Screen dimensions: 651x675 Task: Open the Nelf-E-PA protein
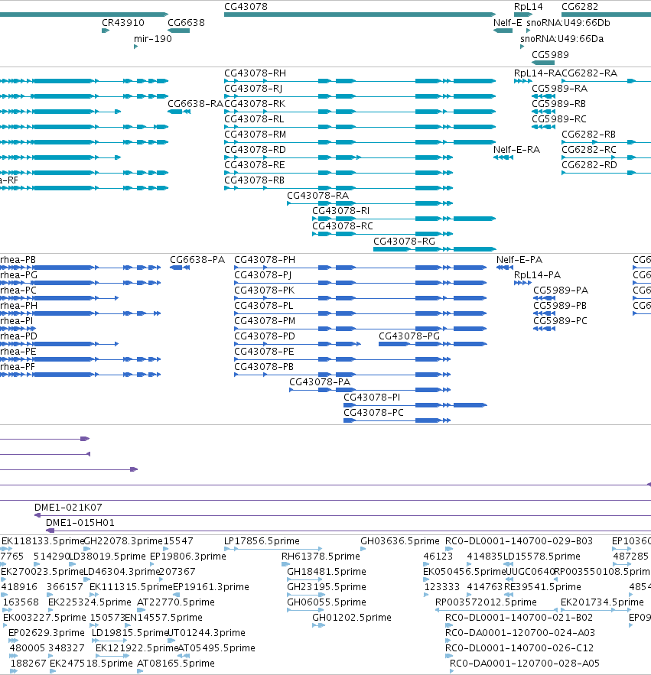pos(519,259)
